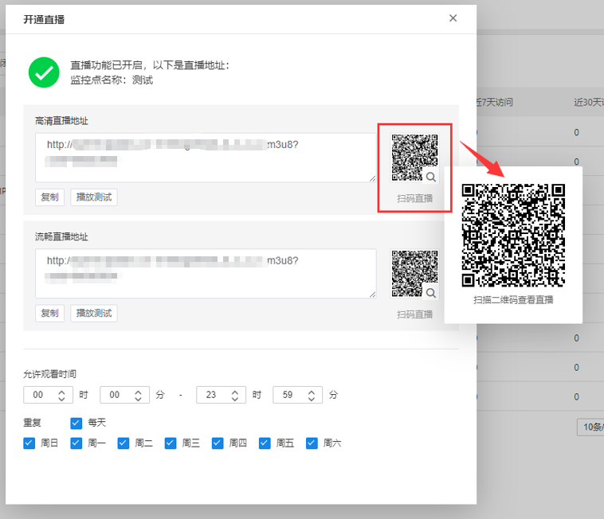Click the 允许观看时间 label
Screen dimensions: 604x519
pos(49,374)
